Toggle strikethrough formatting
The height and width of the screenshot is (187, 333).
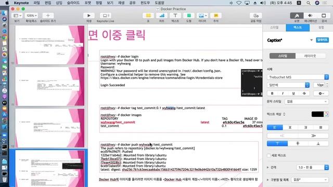tap(304, 94)
